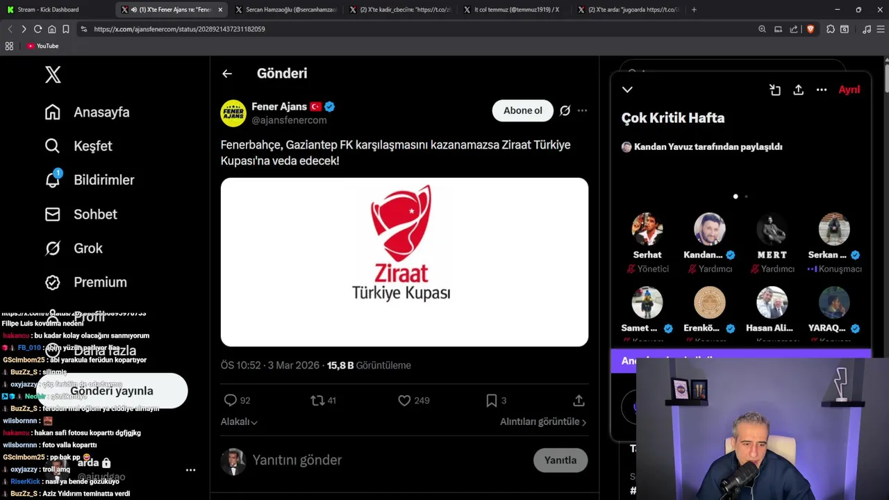
Task: Click the Brave Shields lion icon
Action: click(810, 29)
